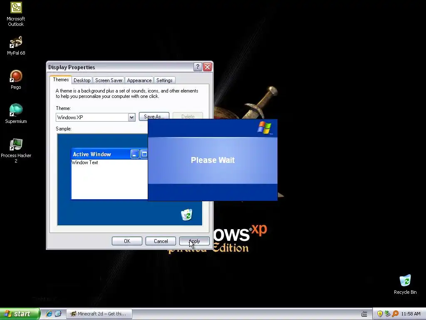Close the Display Properties dialog
Screen dimensions: 426x320
tap(207, 67)
